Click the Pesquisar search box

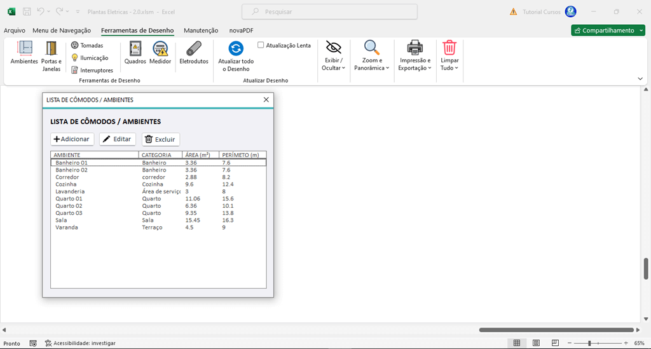[330, 11]
